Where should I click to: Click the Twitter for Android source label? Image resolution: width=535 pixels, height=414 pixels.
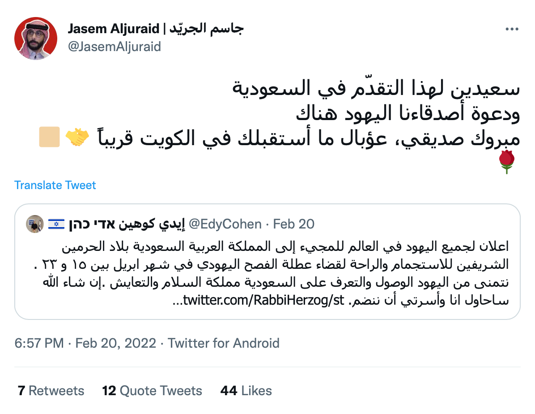point(224,343)
